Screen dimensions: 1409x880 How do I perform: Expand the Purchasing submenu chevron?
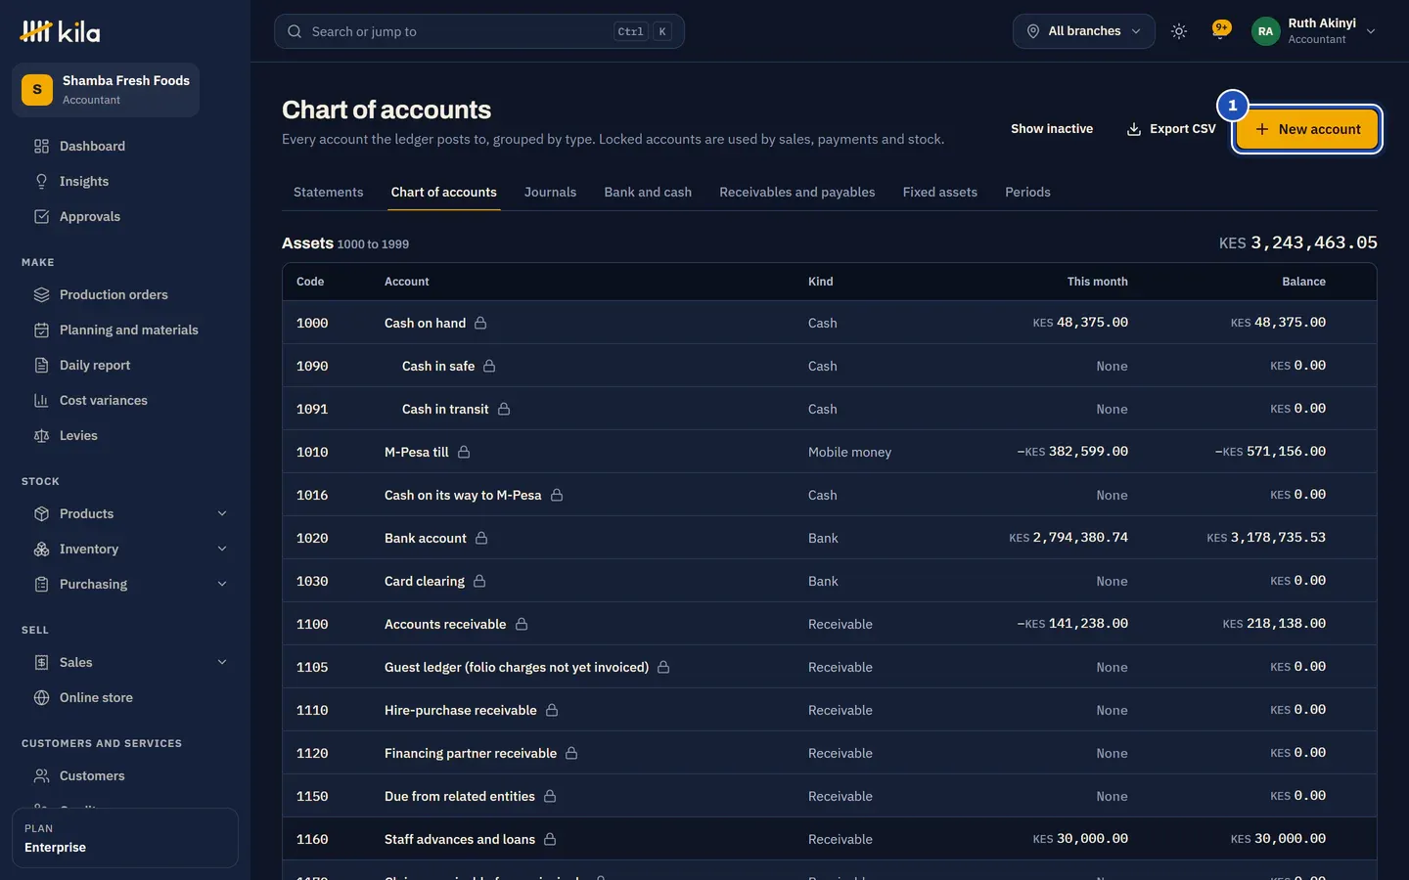click(x=222, y=585)
